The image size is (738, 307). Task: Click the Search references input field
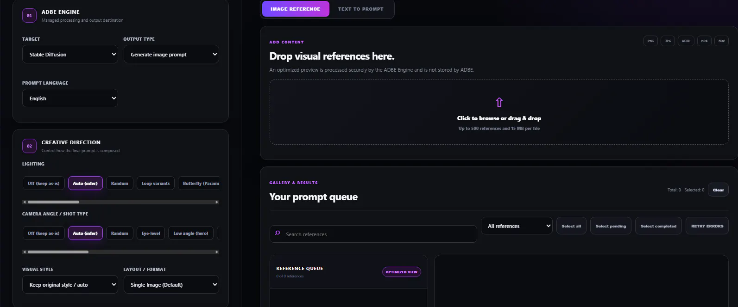click(x=373, y=234)
